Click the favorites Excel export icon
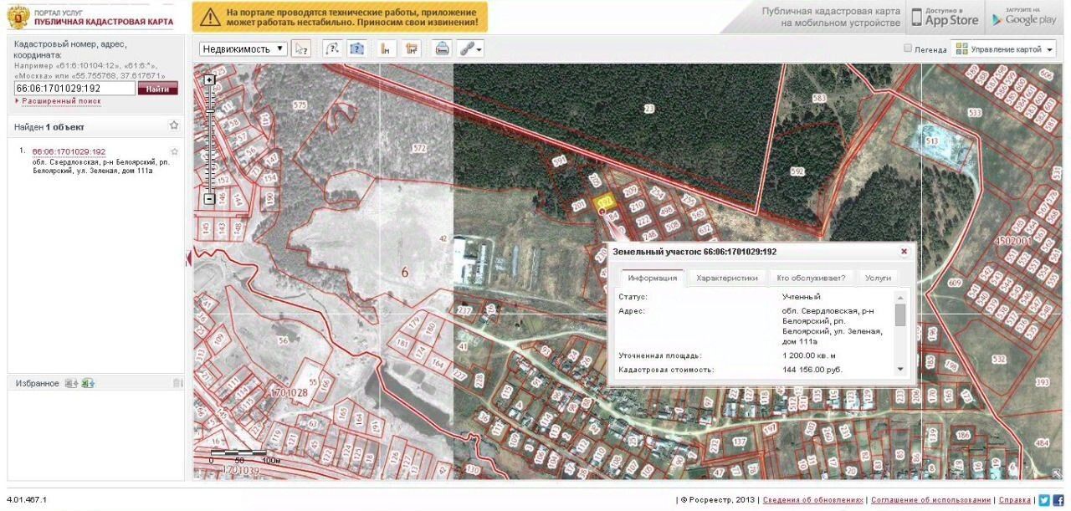Viewport: 1071px width, 511px height. [x=88, y=383]
